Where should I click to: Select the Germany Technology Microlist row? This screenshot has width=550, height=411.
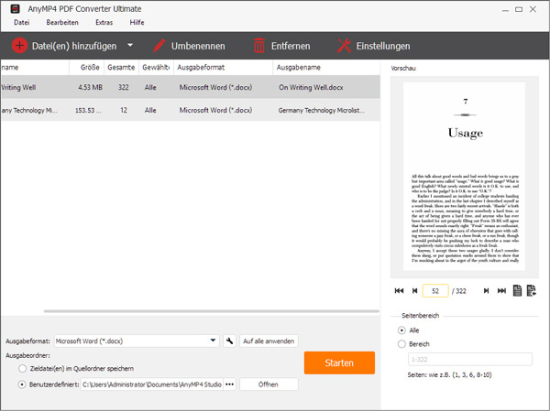191,110
